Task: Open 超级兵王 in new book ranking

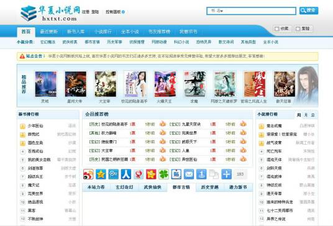Action: coord(35,176)
